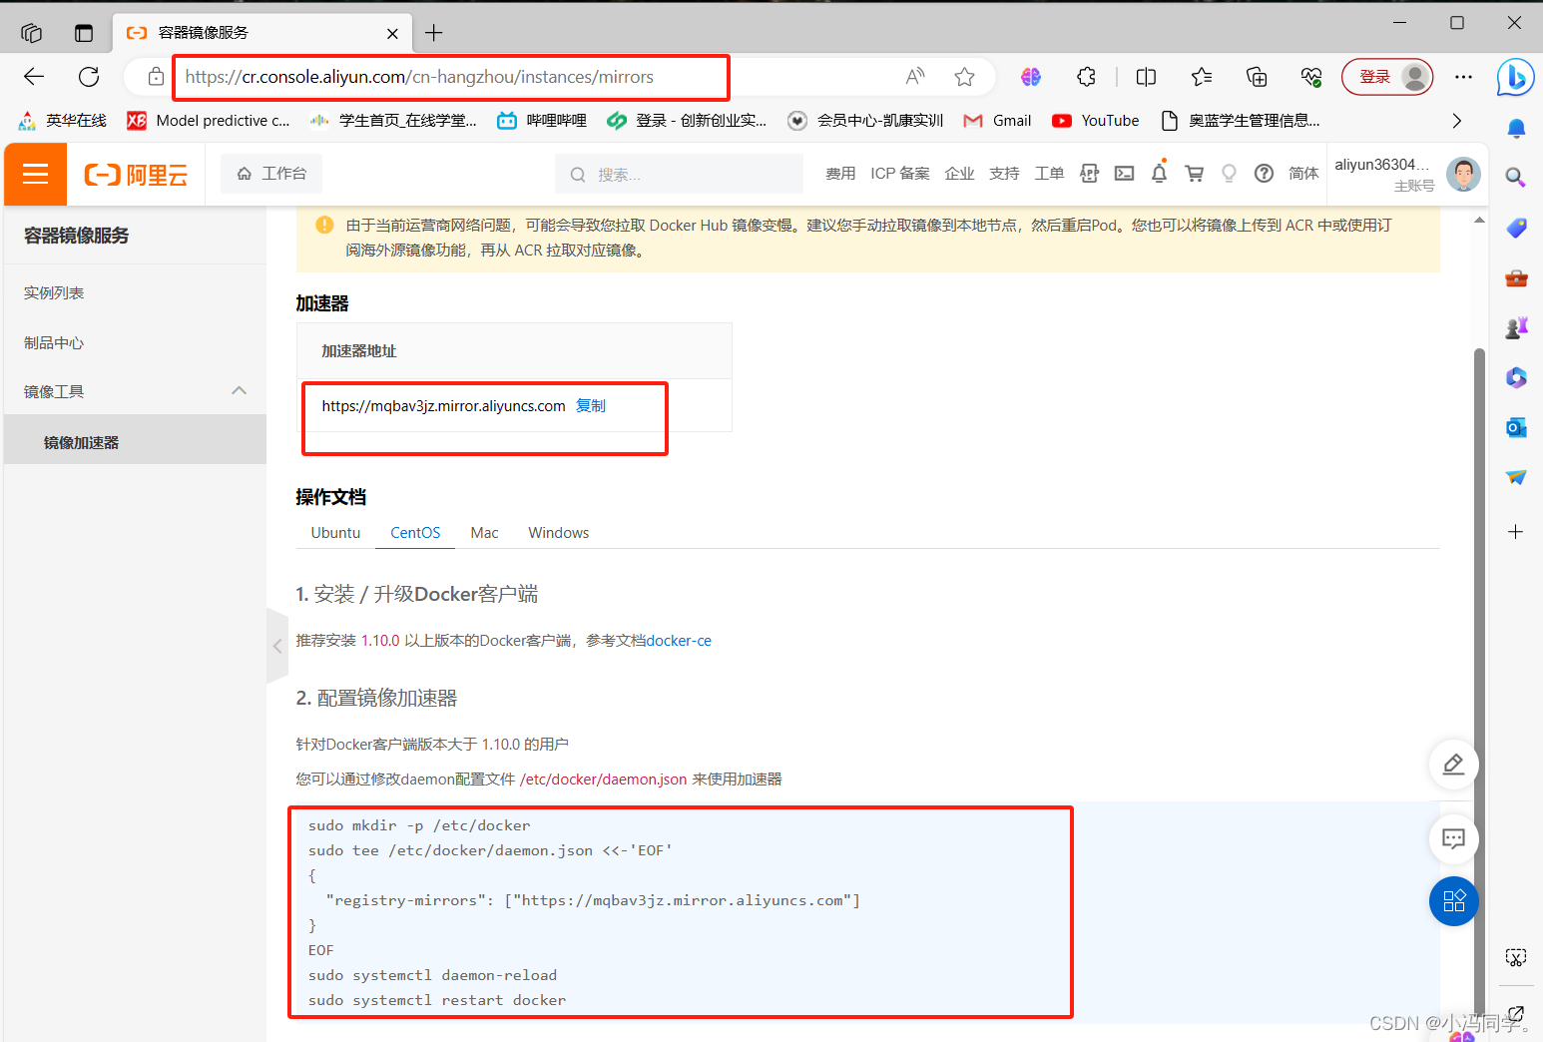
Task: Show more bookmarks chevron
Action: coord(1456,121)
